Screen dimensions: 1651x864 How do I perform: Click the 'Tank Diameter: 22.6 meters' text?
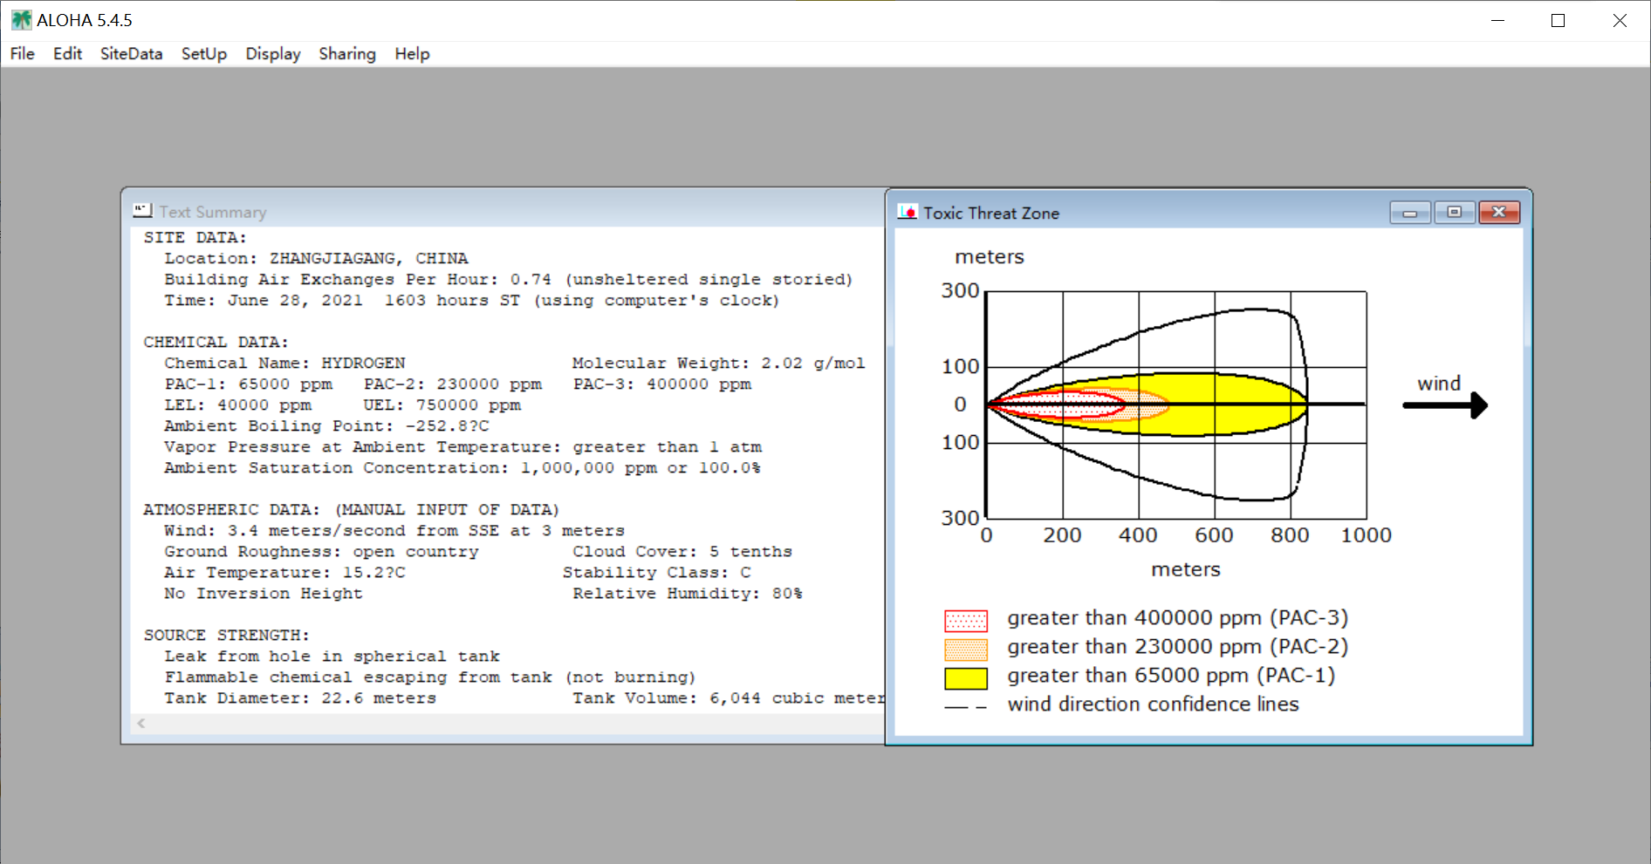pos(300,698)
